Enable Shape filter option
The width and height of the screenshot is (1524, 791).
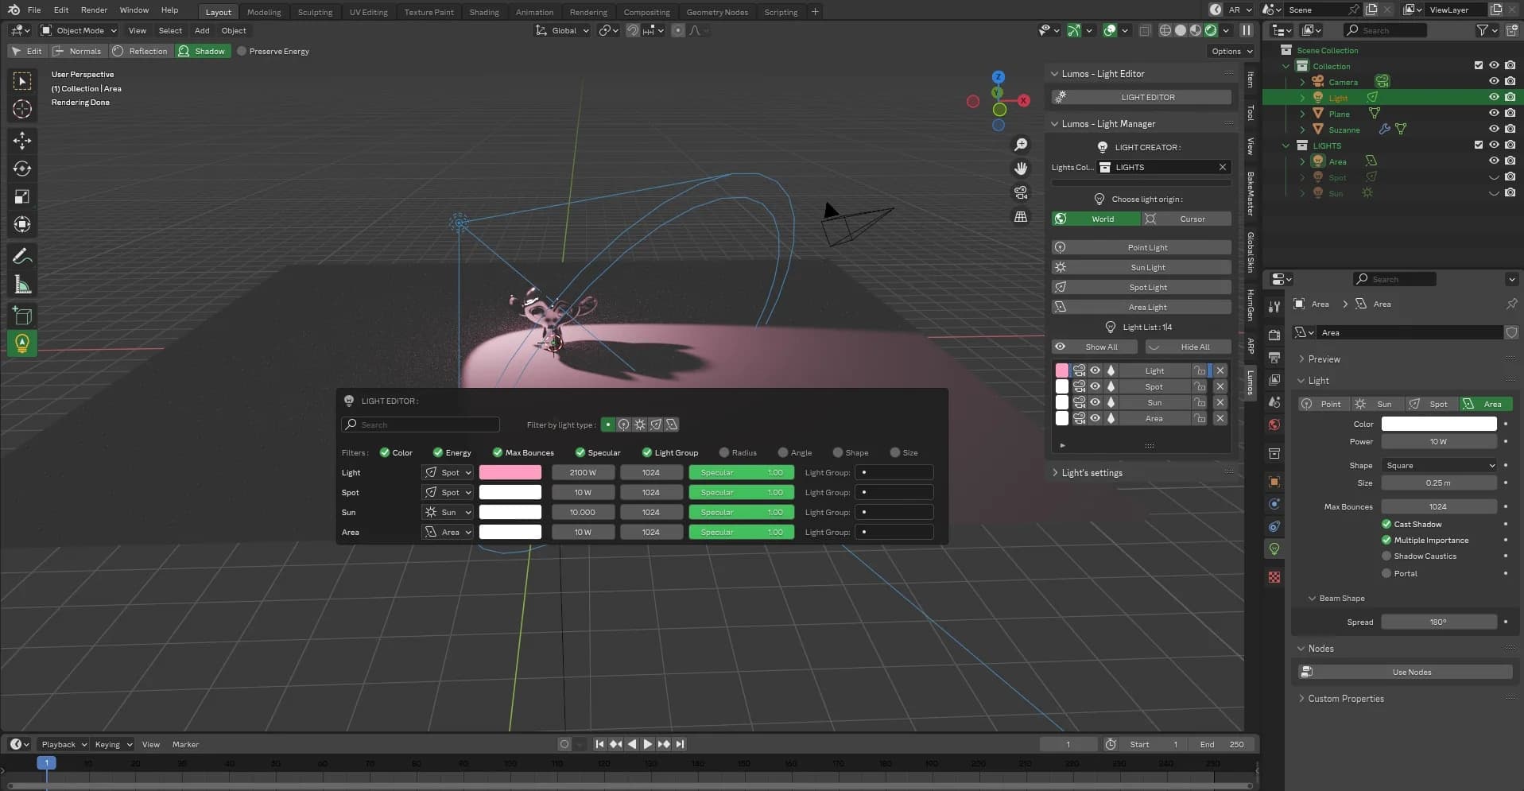(837, 452)
